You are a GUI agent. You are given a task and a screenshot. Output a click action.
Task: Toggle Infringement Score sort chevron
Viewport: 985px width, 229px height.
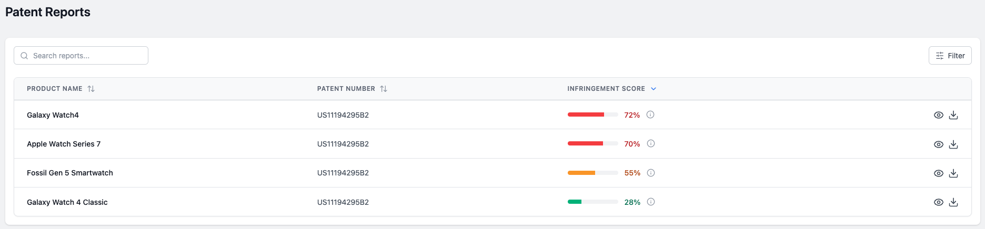(x=654, y=89)
